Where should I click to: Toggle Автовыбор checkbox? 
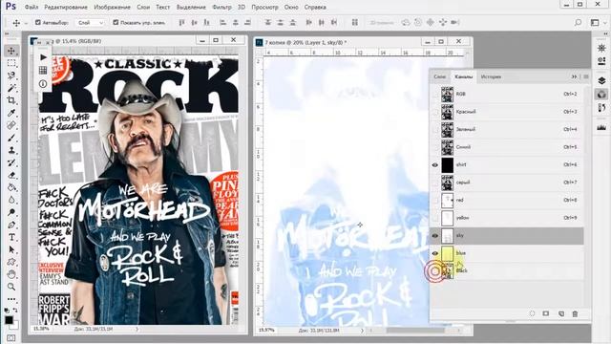pyautogui.click(x=38, y=23)
